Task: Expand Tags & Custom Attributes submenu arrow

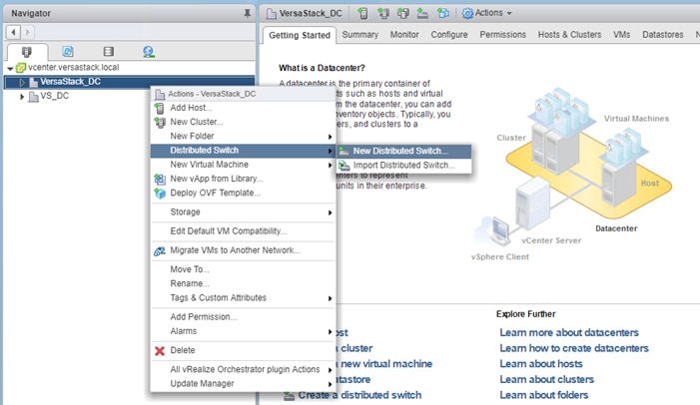Action: tap(330, 298)
